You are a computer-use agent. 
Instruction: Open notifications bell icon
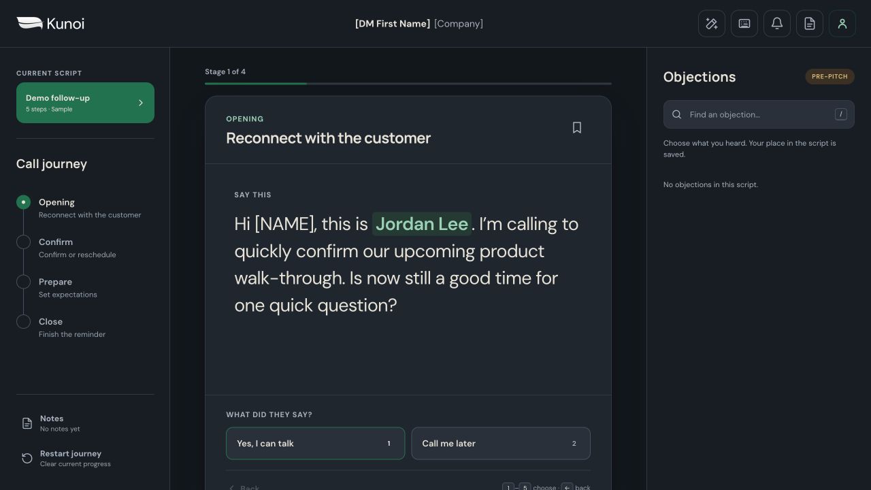(x=777, y=24)
